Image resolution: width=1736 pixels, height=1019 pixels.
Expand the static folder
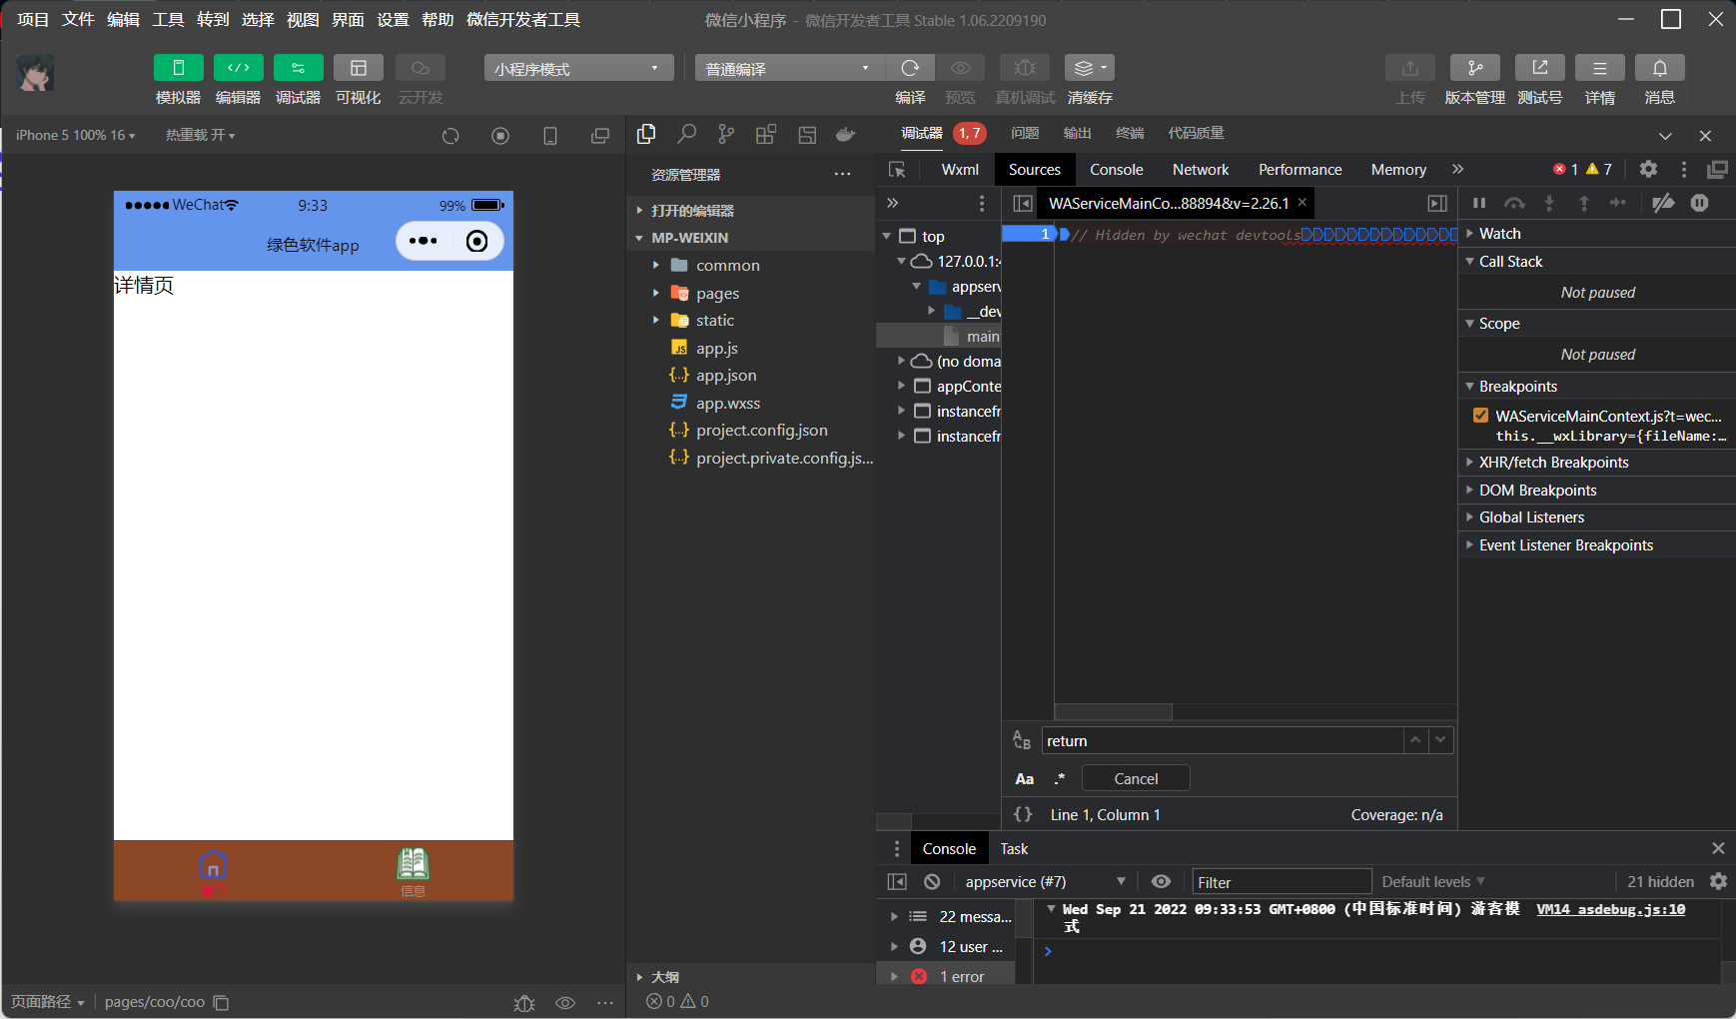[x=715, y=320]
